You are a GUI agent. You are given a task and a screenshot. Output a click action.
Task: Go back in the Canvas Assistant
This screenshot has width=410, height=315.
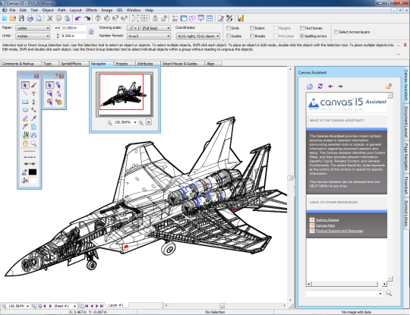[x=330, y=87]
